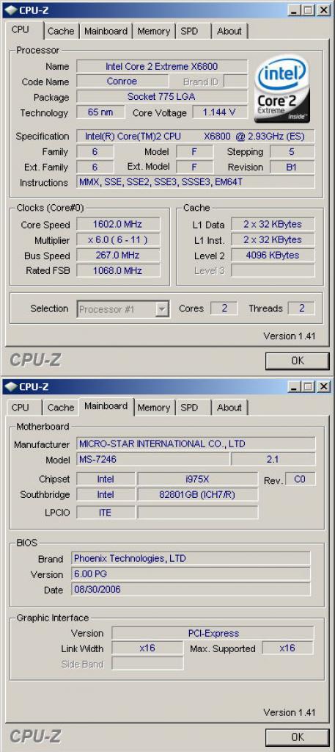This screenshot has width=335, height=752.
Task: Click OK in the bottom CPU-Z window
Action: (297, 737)
